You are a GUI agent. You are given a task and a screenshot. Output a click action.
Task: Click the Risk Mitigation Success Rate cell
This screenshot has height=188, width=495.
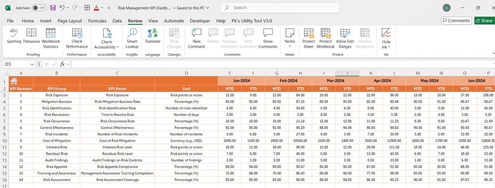(x=117, y=102)
